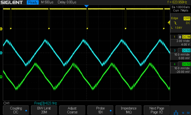
Task: Click the blue trigger position marker at top
Action: 87,6
